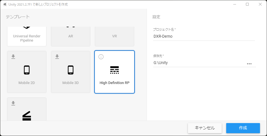Click the Mobile 2D phone icon
Image resolution: width=267 pixels, height=136 pixels.
pos(27,70)
